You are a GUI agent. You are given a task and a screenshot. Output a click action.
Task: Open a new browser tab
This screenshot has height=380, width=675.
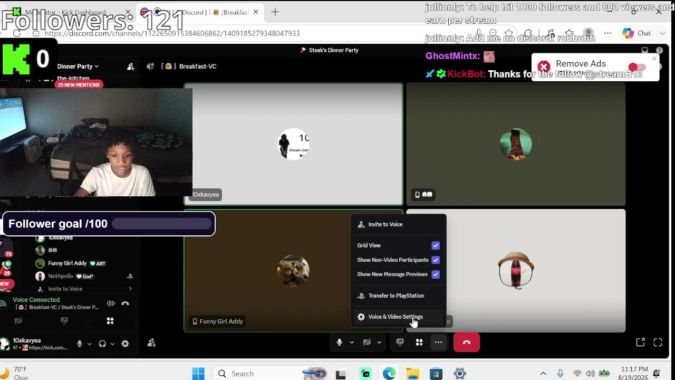click(x=275, y=12)
